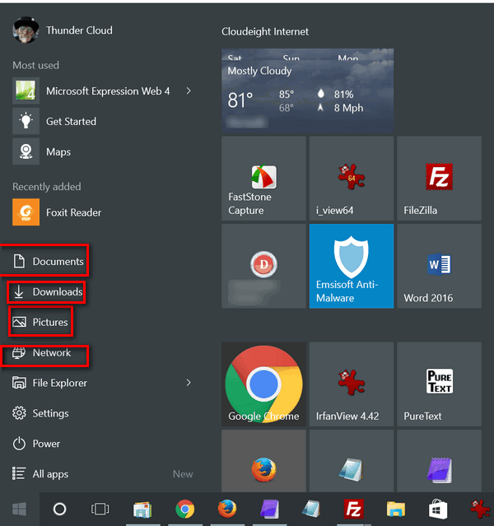Launch Foxit Reader from Recently added
The width and height of the screenshot is (494, 526).
tap(57, 212)
